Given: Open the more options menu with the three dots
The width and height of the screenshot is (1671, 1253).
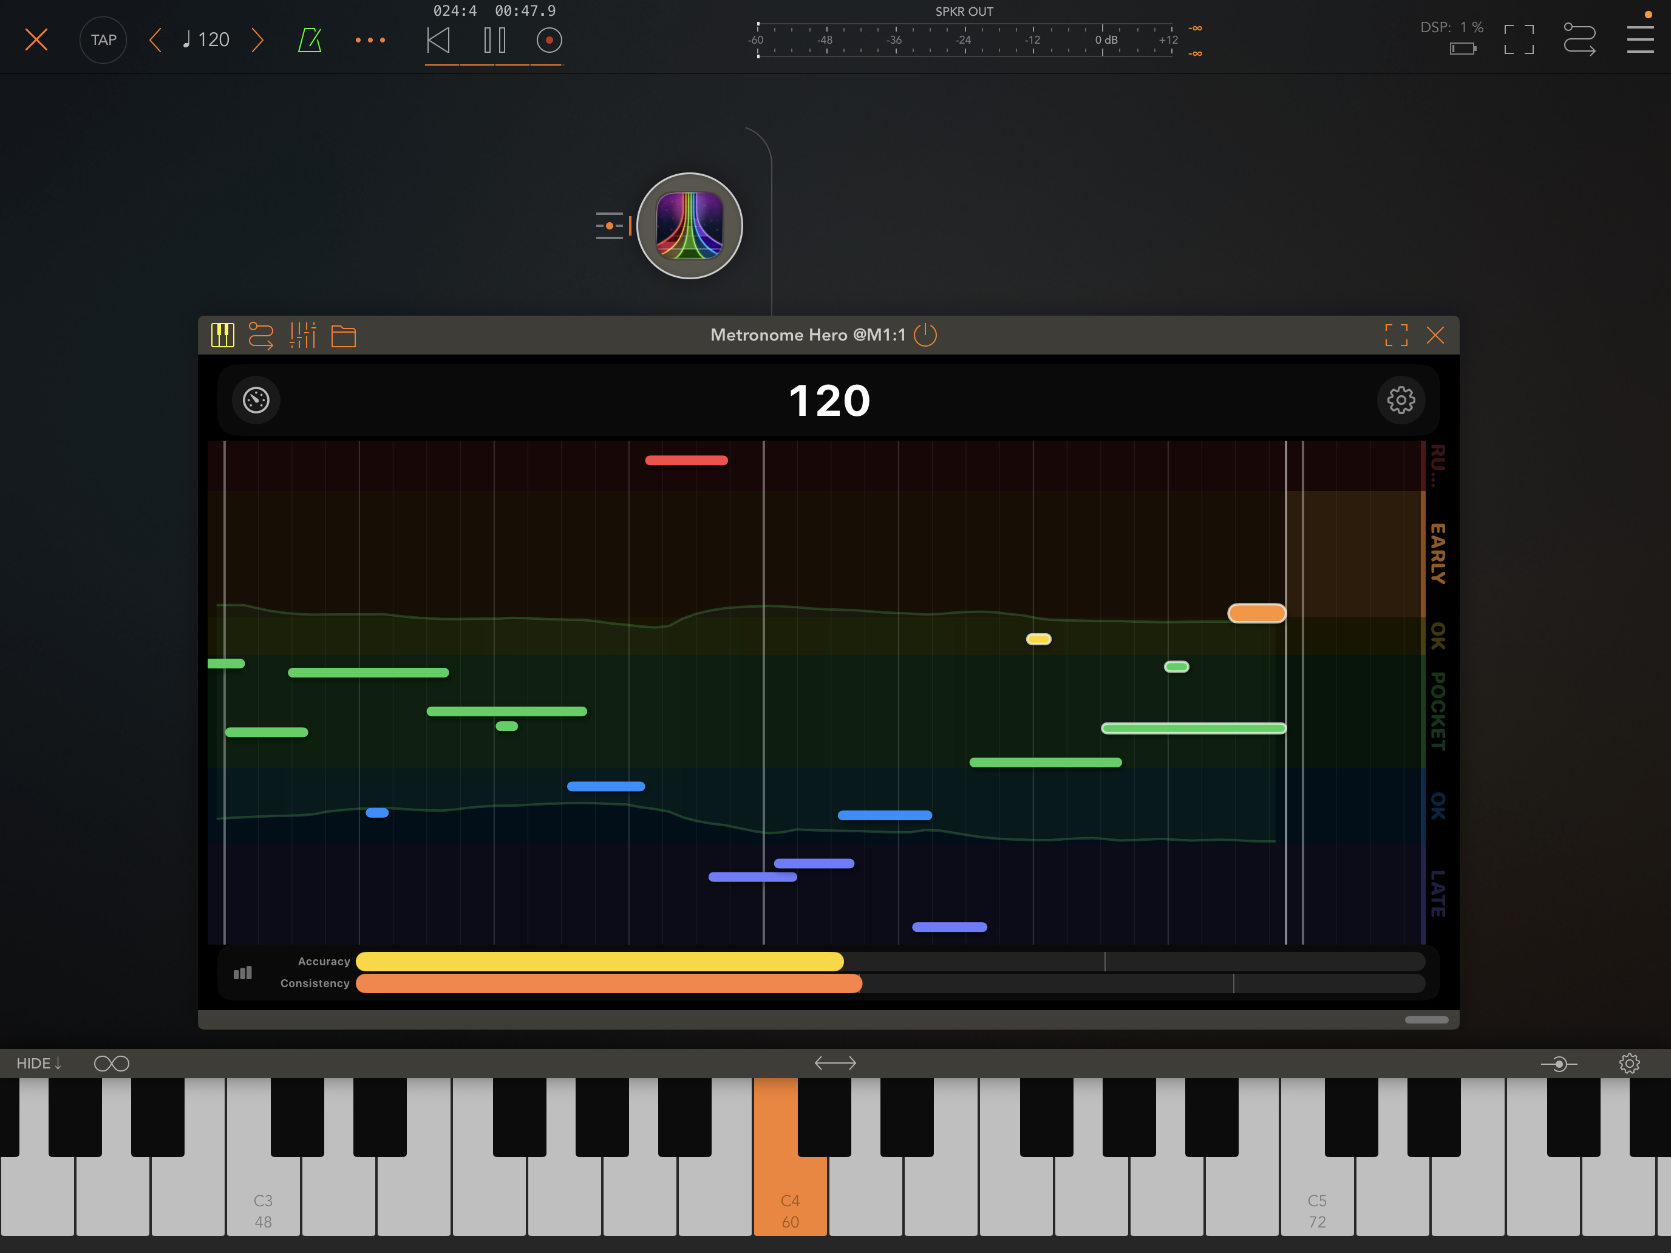Looking at the screenshot, I should pyautogui.click(x=369, y=39).
